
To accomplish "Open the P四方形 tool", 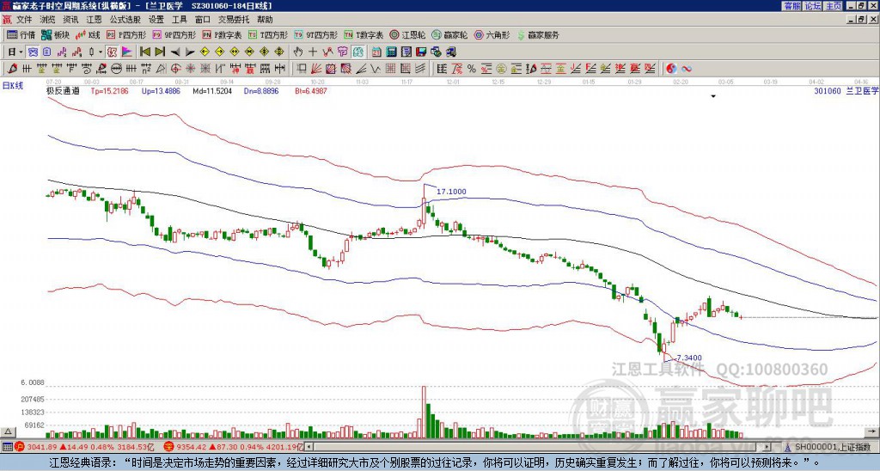I will [127, 34].
